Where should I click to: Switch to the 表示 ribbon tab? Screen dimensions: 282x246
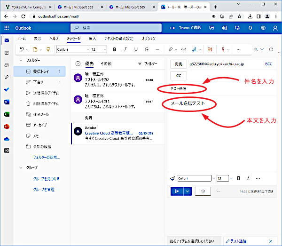click(38, 39)
